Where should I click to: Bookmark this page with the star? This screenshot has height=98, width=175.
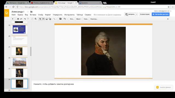tap(168, 7)
